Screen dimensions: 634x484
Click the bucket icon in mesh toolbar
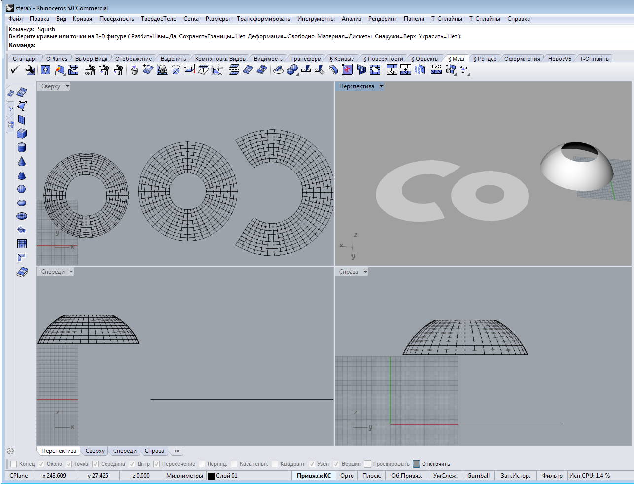tap(134, 70)
